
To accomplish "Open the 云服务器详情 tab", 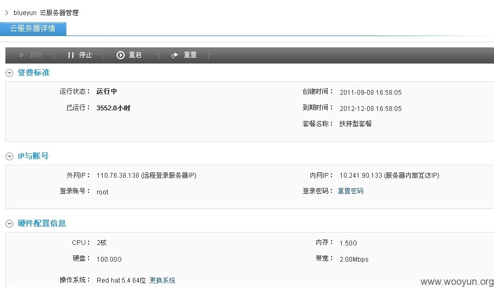I will pyautogui.click(x=33, y=29).
